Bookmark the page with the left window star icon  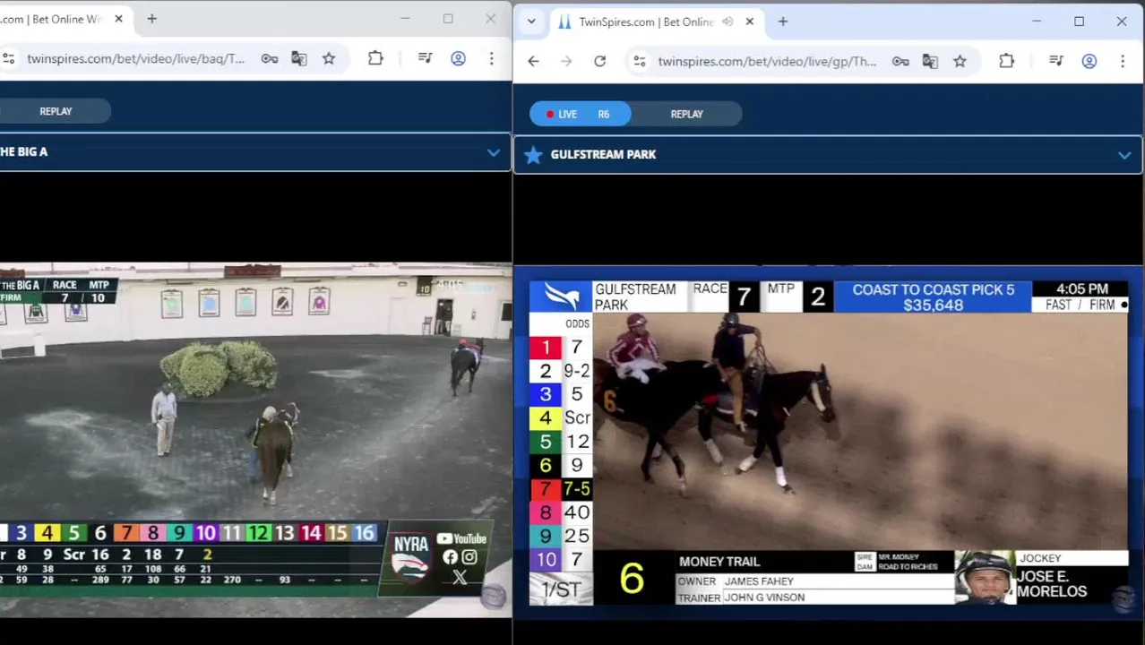click(329, 58)
